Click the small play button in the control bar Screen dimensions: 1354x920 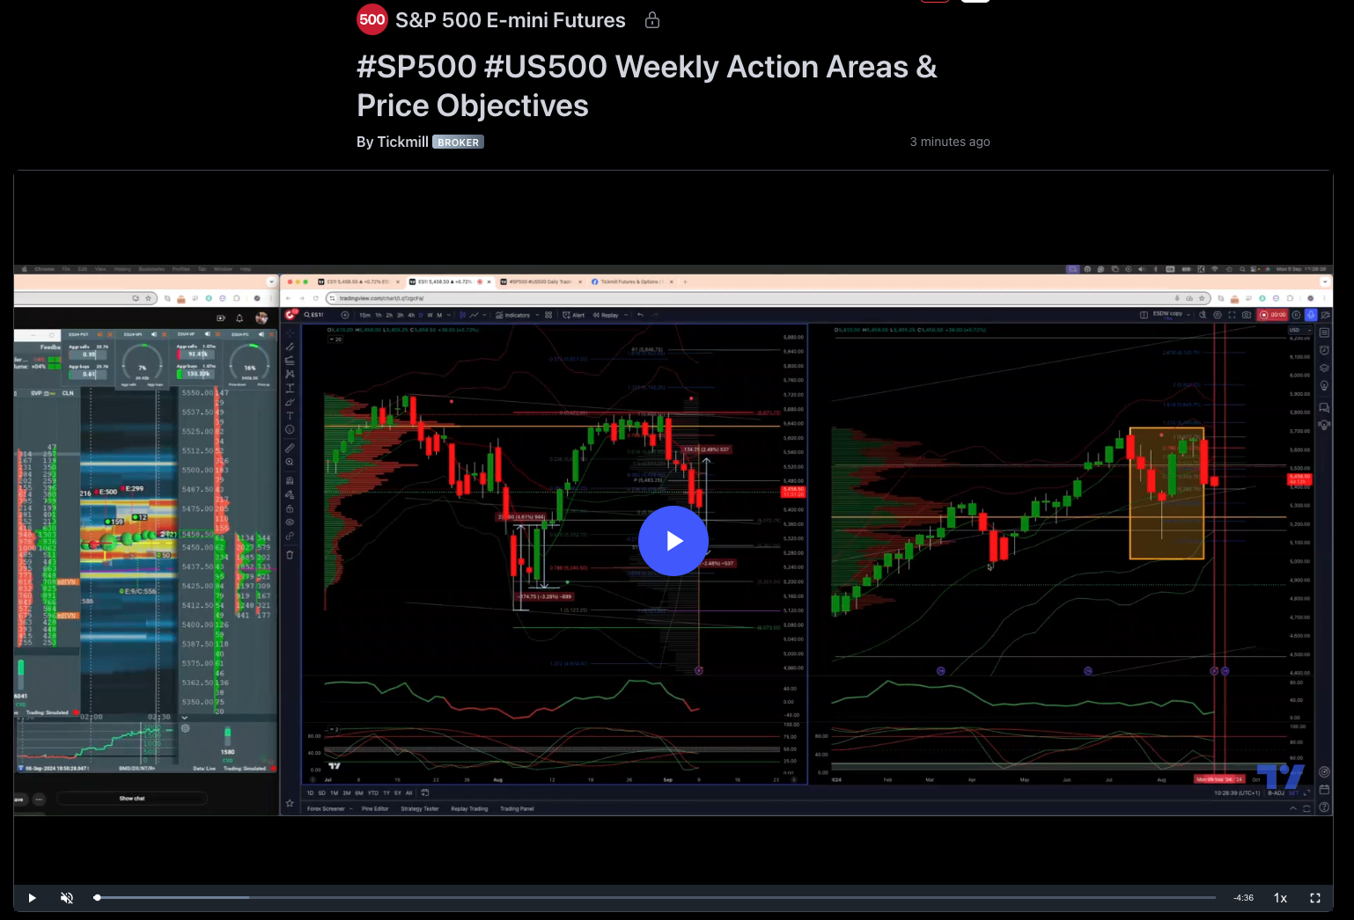pos(32,898)
